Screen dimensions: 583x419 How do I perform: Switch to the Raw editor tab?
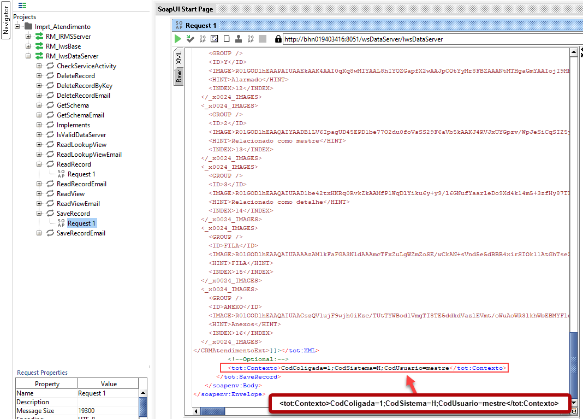(x=179, y=76)
